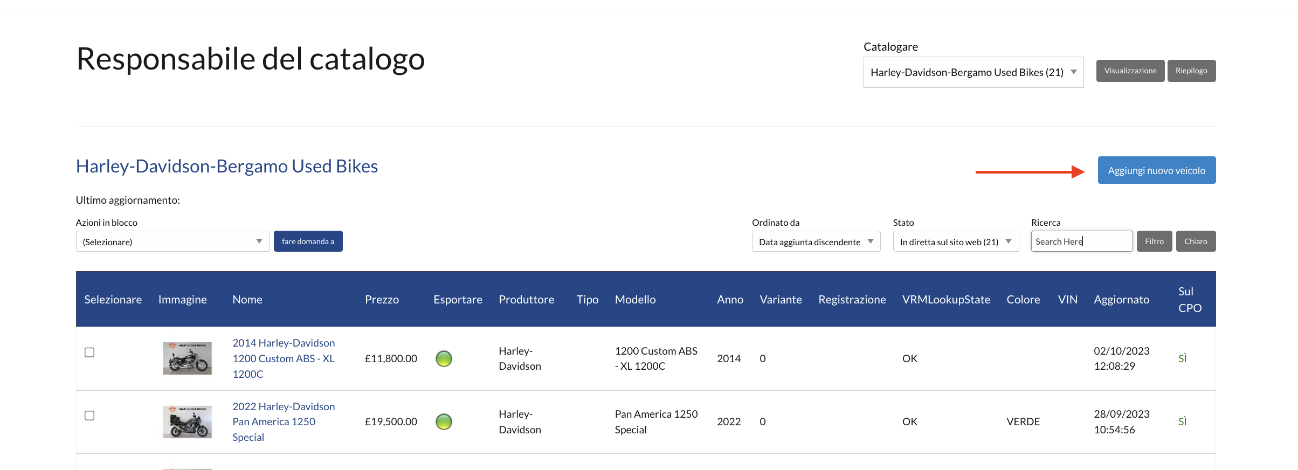Select the 2022 Pan America row checkbox

coord(89,416)
